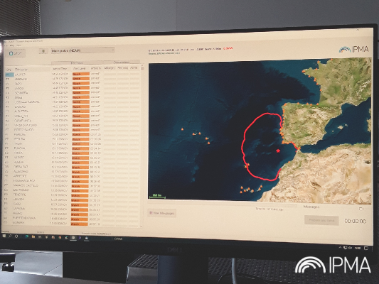This screenshot has height=284, width=379.
Task: Open File Explorer folder icon in taskbar
Action: click(x=33, y=237)
